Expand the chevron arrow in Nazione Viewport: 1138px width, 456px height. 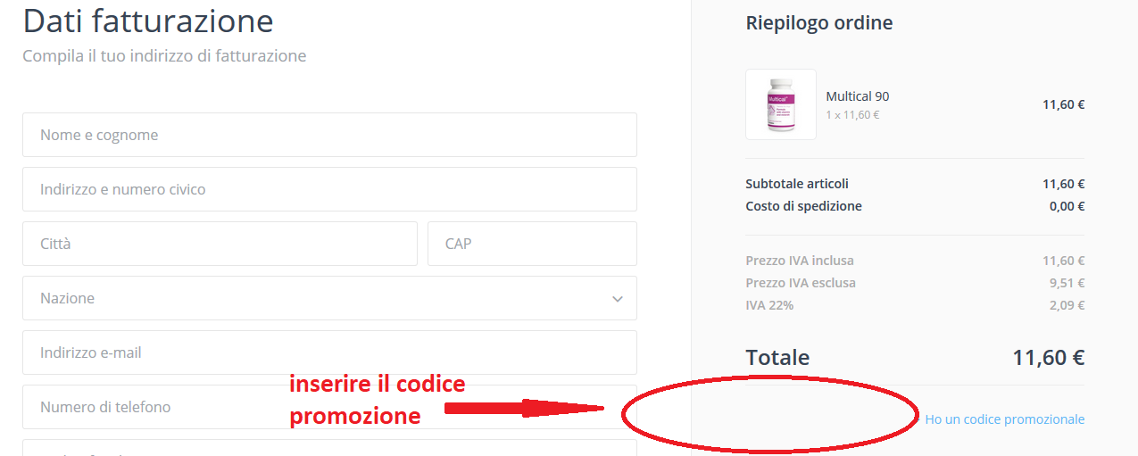(618, 299)
